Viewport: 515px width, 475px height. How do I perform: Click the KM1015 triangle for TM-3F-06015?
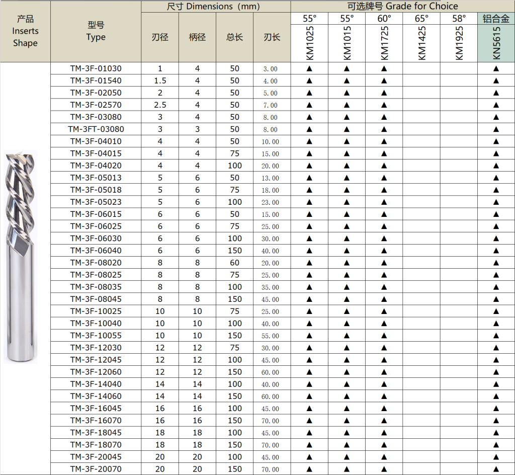(347, 214)
